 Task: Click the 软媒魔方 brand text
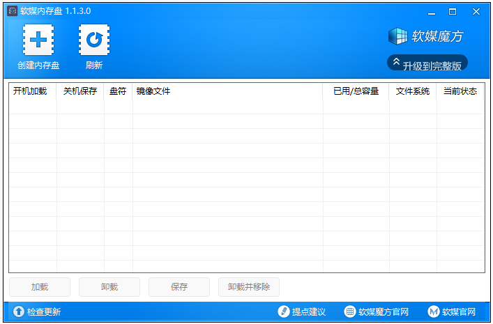click(x=437, y=36)
